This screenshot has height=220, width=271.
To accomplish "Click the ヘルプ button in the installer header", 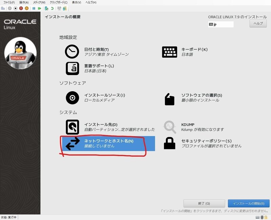I will pos(258,23).
